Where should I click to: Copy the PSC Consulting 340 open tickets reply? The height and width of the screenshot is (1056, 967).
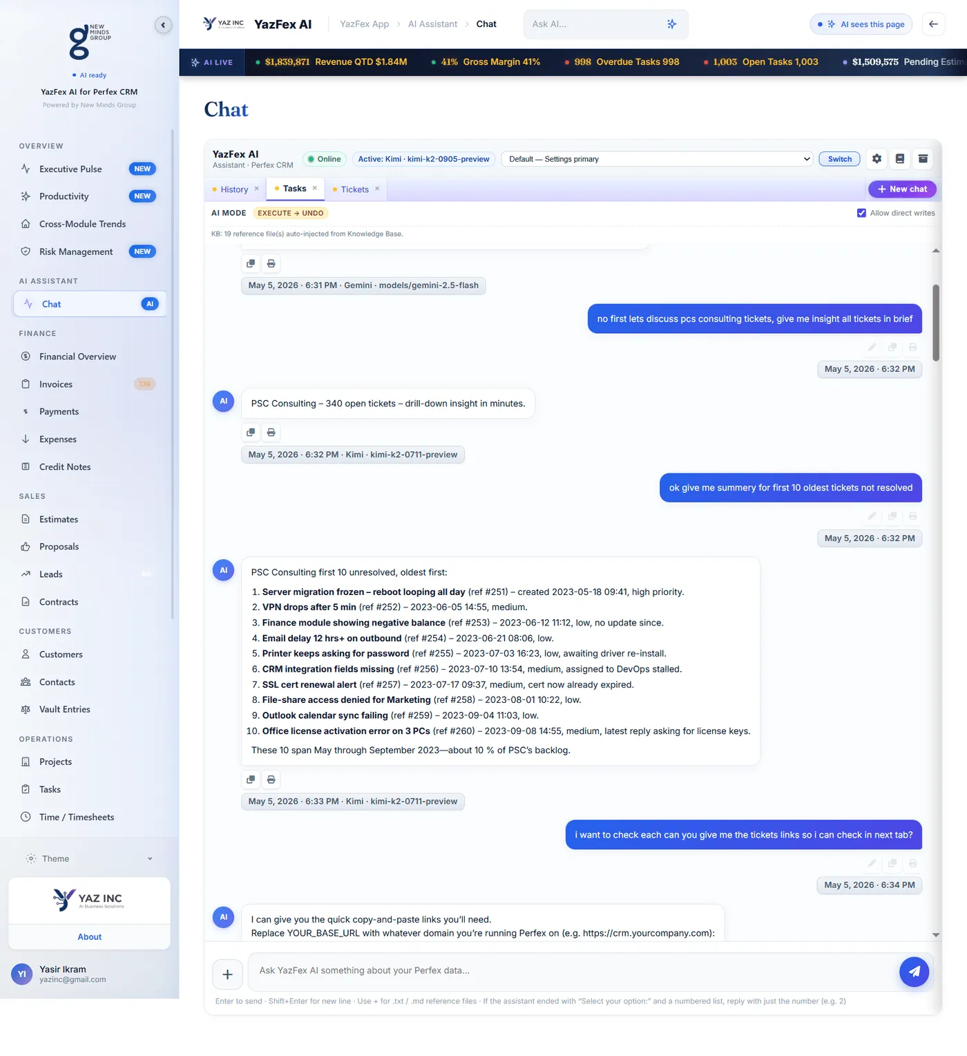pyautogui.click(x=251, y=433)
